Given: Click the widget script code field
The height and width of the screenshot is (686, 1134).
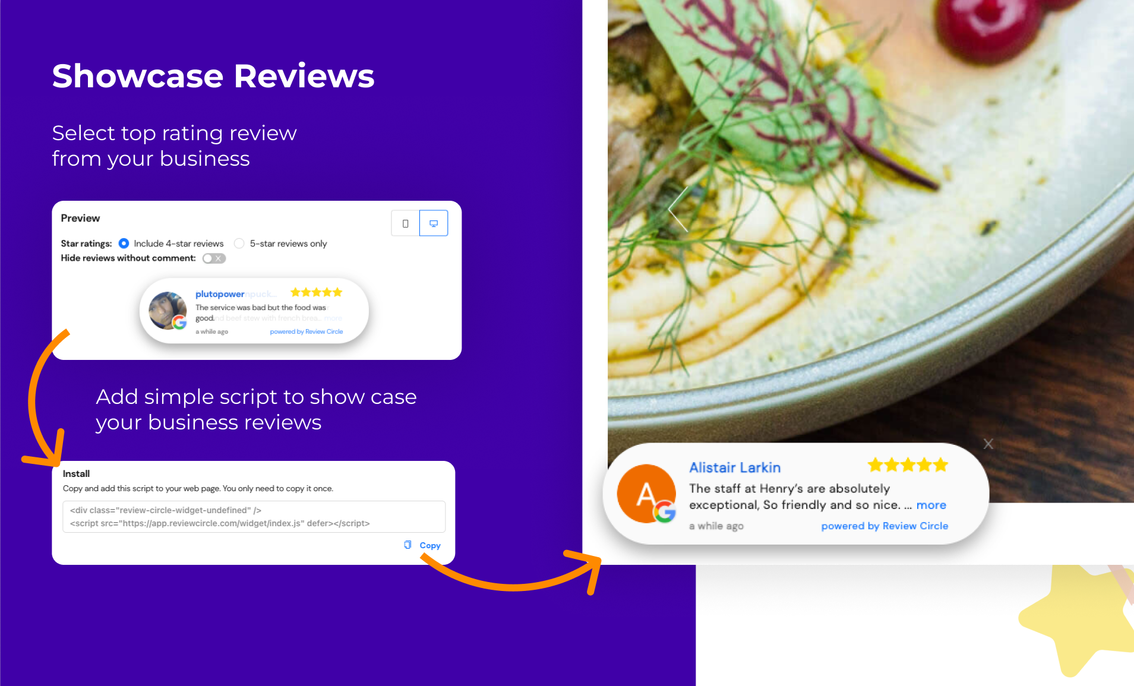Looking at the screenshot, I should tap(254, 517).
